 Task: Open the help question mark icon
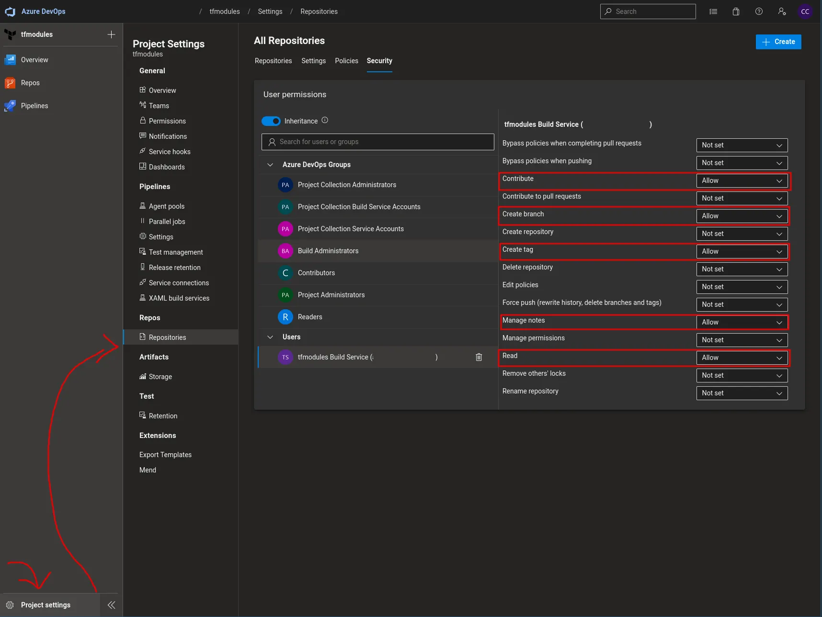click(759, 11)
